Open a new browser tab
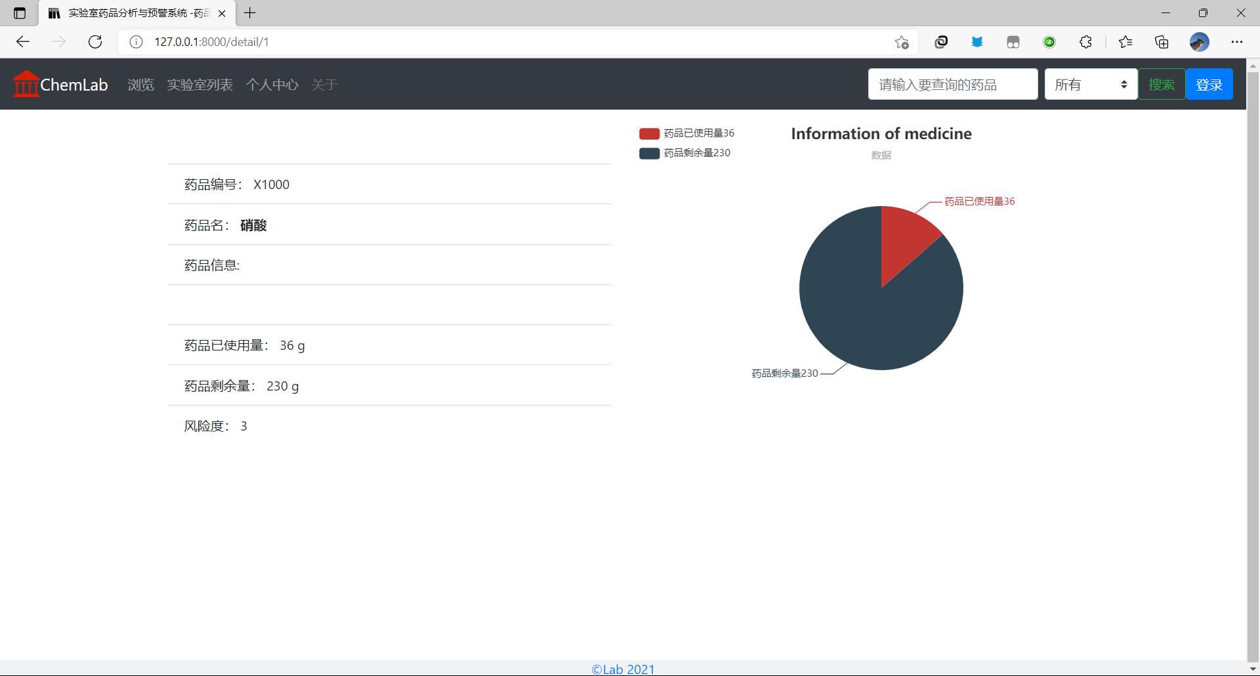1260x676 pixels. click(250, 13)
